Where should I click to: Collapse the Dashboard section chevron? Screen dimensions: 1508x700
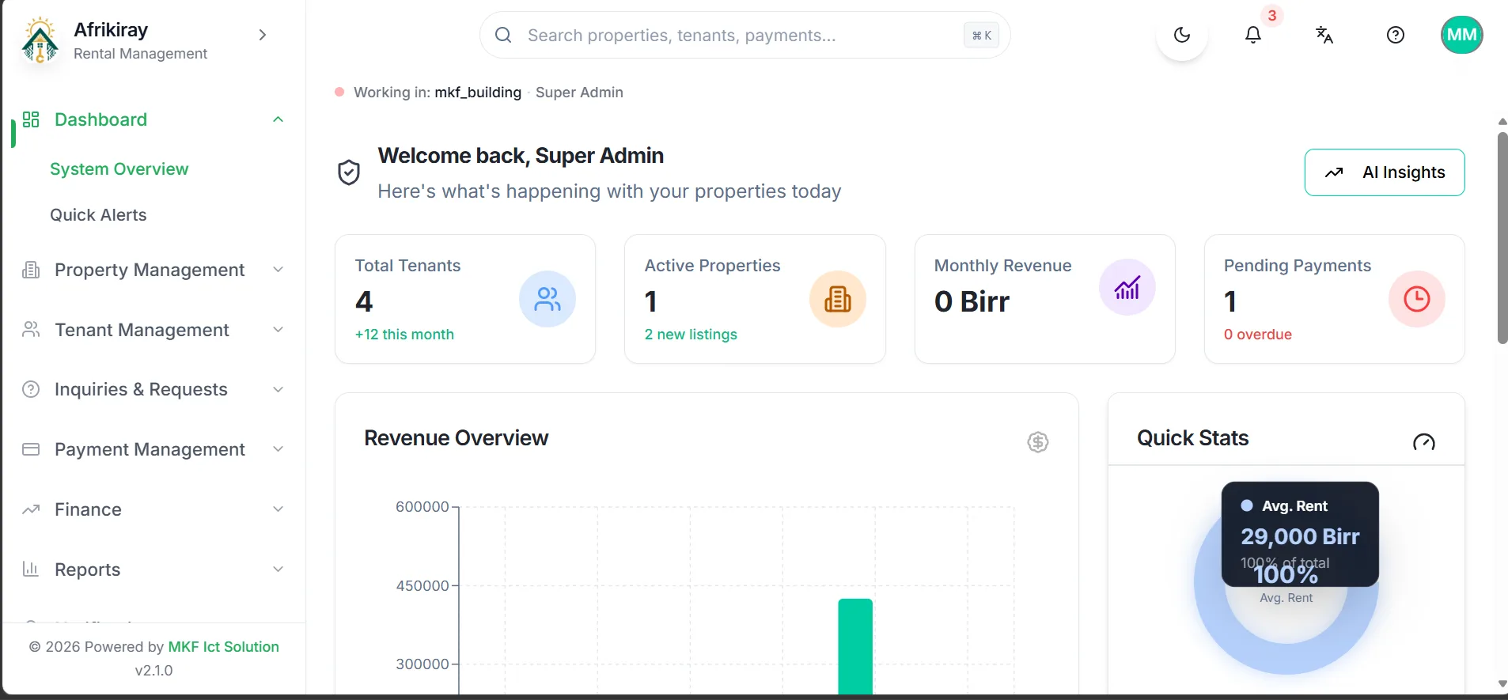pos(278,119)
